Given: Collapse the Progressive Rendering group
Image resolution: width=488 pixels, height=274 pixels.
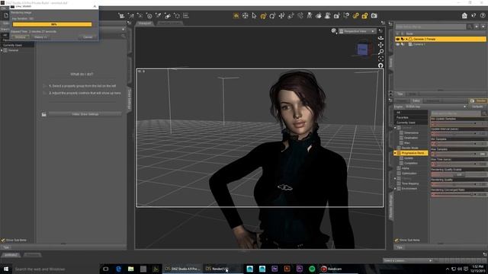Looking at the screenshot, I should 395,153.
